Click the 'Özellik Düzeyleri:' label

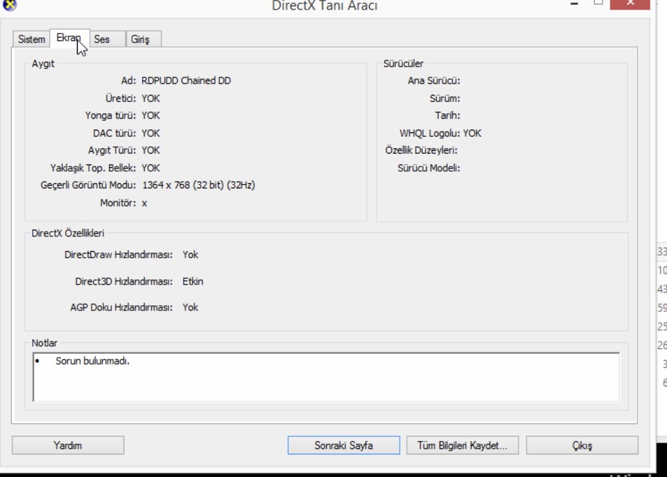pos(422,150)
